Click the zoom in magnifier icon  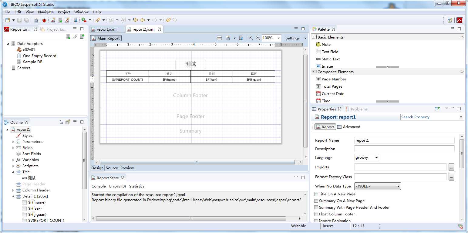click(251, 38)
